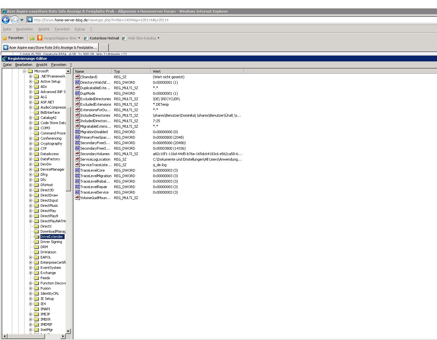Open Favoriten menu in Registrierungs-Editor
Viewport: 437px width, 340px height.
[59, 65]
